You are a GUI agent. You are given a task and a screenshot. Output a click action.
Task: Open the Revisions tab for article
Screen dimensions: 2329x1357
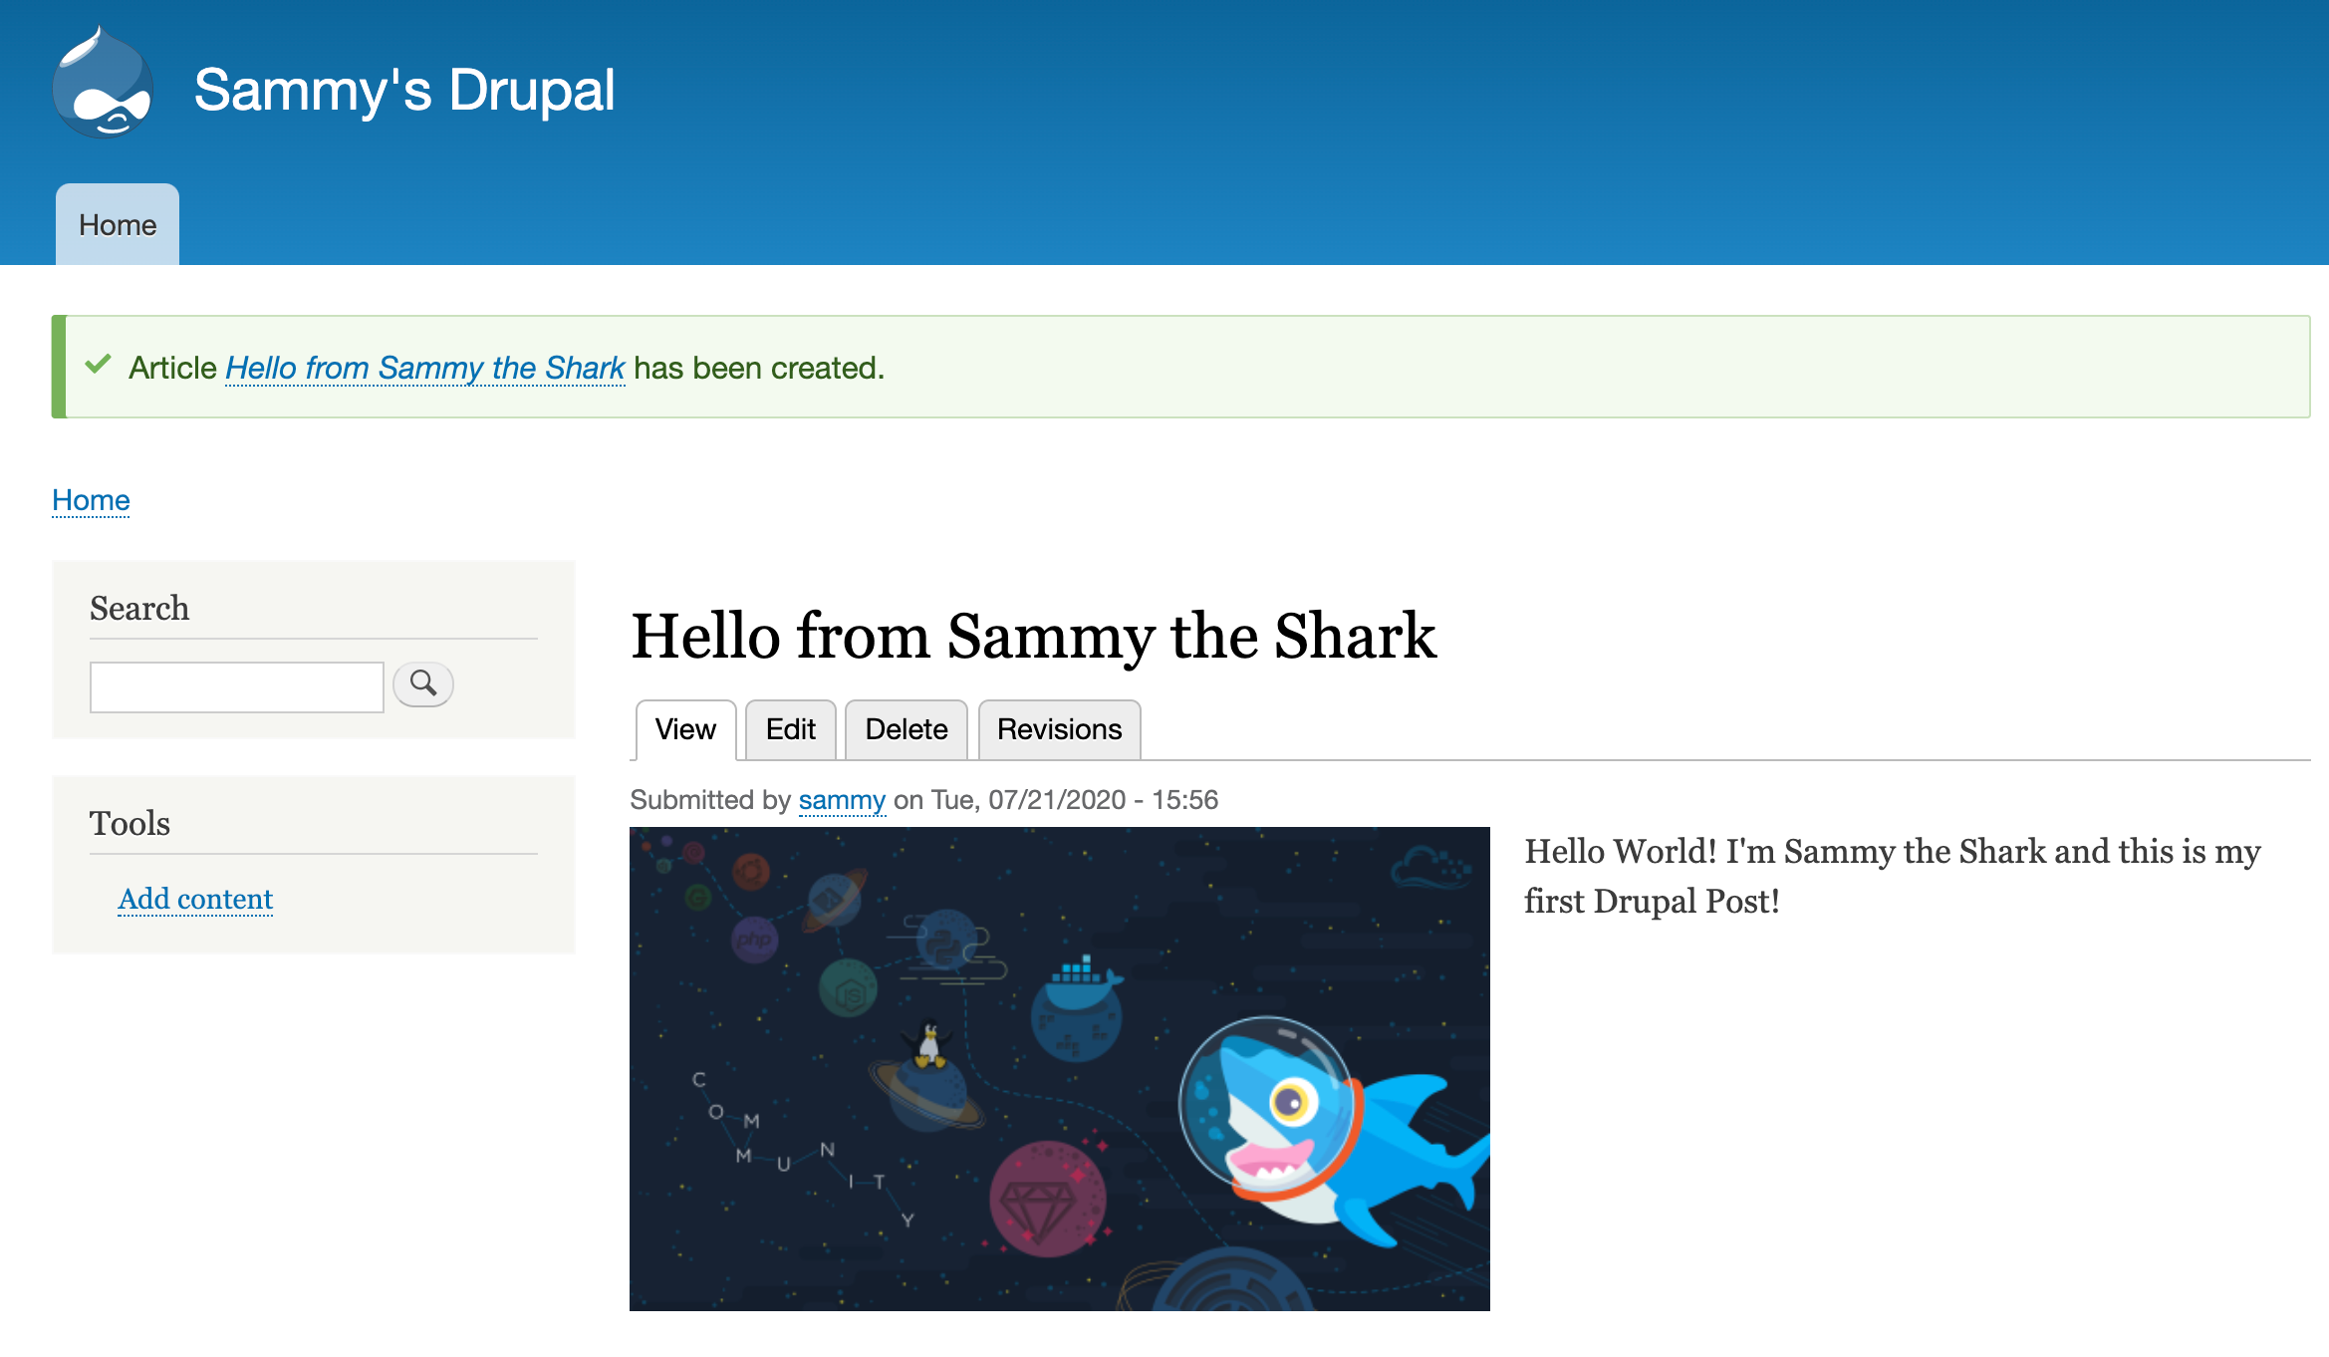[x=1058, y=730]
